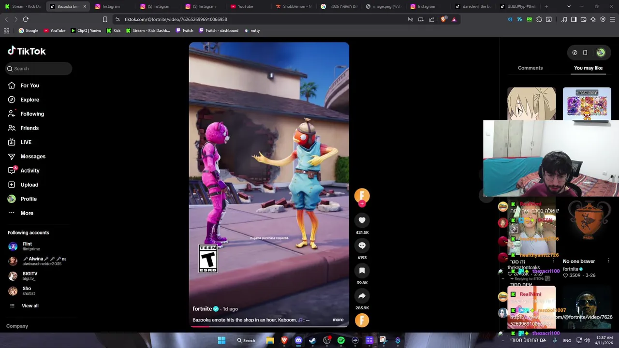This screenshot has width=619, height=348.
Task: Open Brave VPN shield icon
Action: pyautogui.click(x=603, y=19)
